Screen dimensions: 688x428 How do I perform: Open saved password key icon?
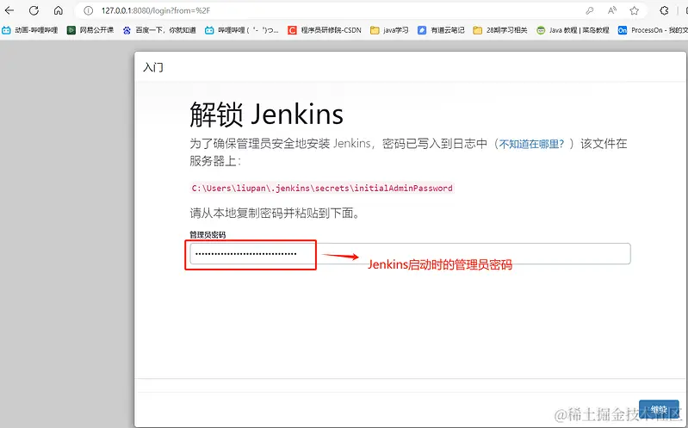coord(589,10)
